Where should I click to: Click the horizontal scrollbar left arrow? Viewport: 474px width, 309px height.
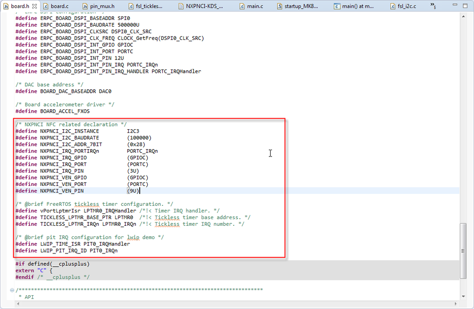pos(18,304)
